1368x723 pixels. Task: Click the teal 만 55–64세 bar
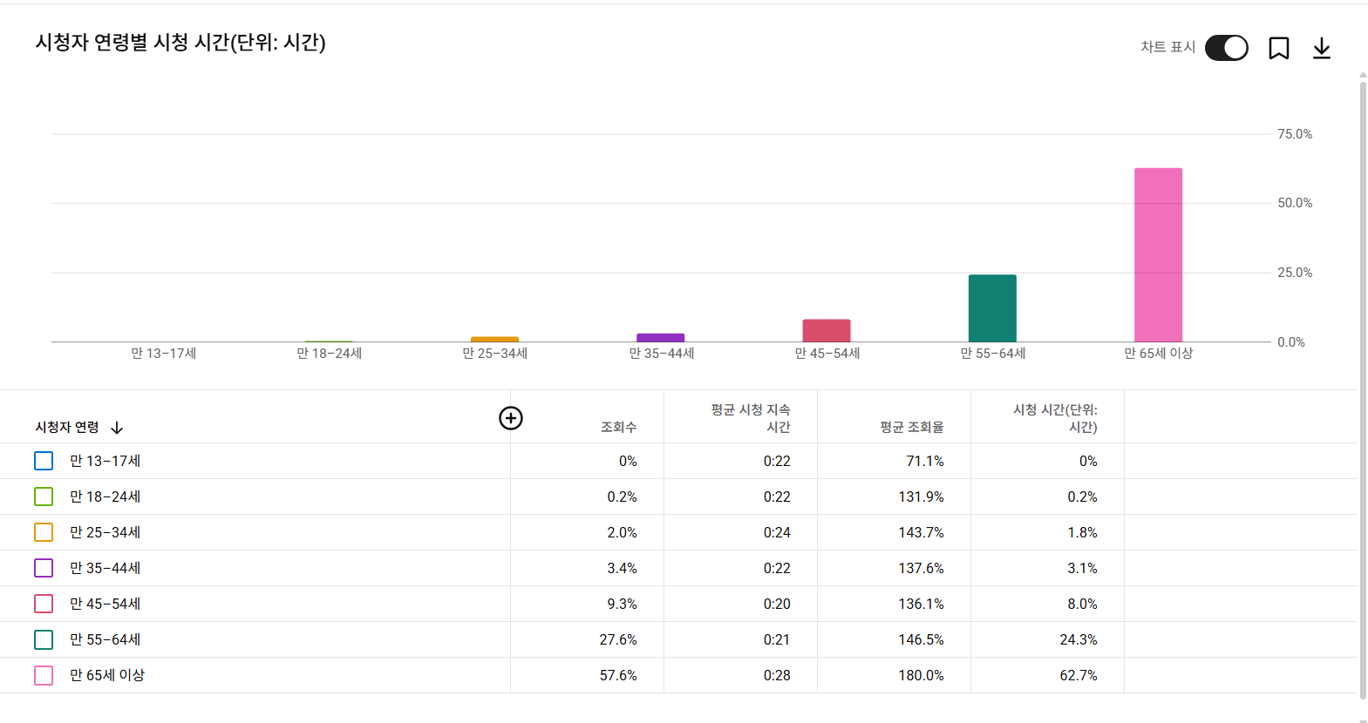click(992, 308)
